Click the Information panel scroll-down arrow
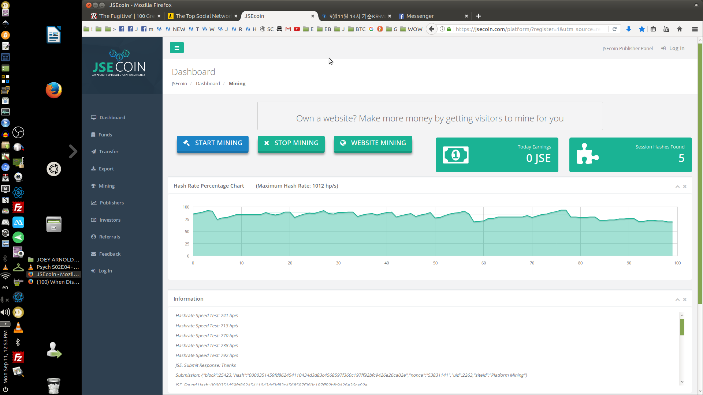 click(x=682, y=382)
